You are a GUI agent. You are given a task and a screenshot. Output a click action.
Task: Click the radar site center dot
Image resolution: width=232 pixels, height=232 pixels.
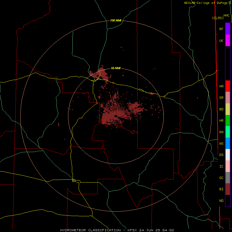click(x=116, y=116)
